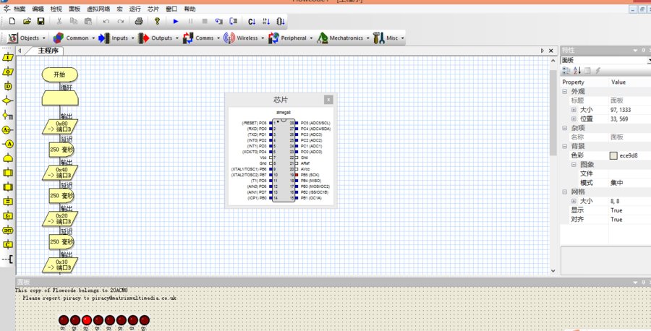Click the Compile to C icon
The height and width of the screenshot is (331, 651).
(x=252, y=22)
